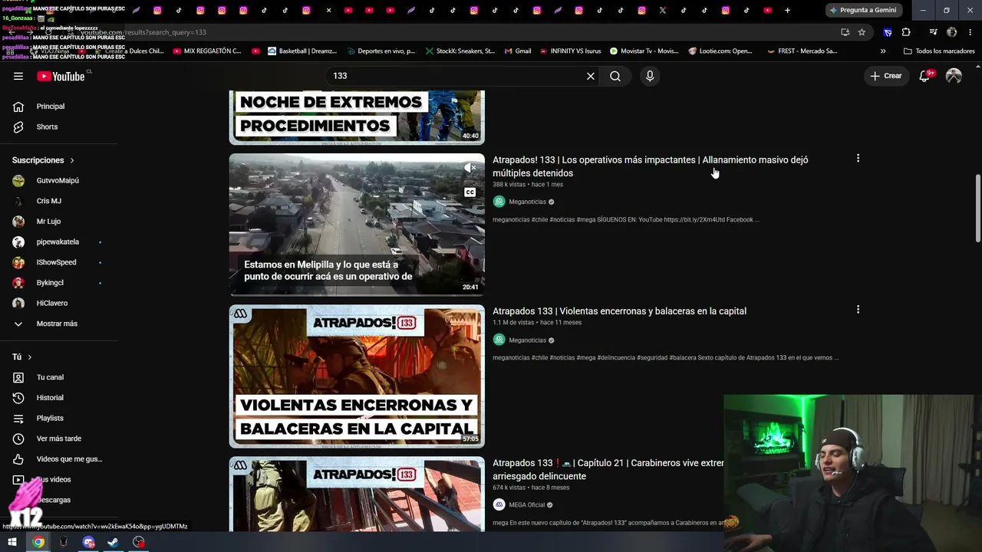Open GutvvoMaipú subscription channel
The image size is (982, 552).
point(59,180)
